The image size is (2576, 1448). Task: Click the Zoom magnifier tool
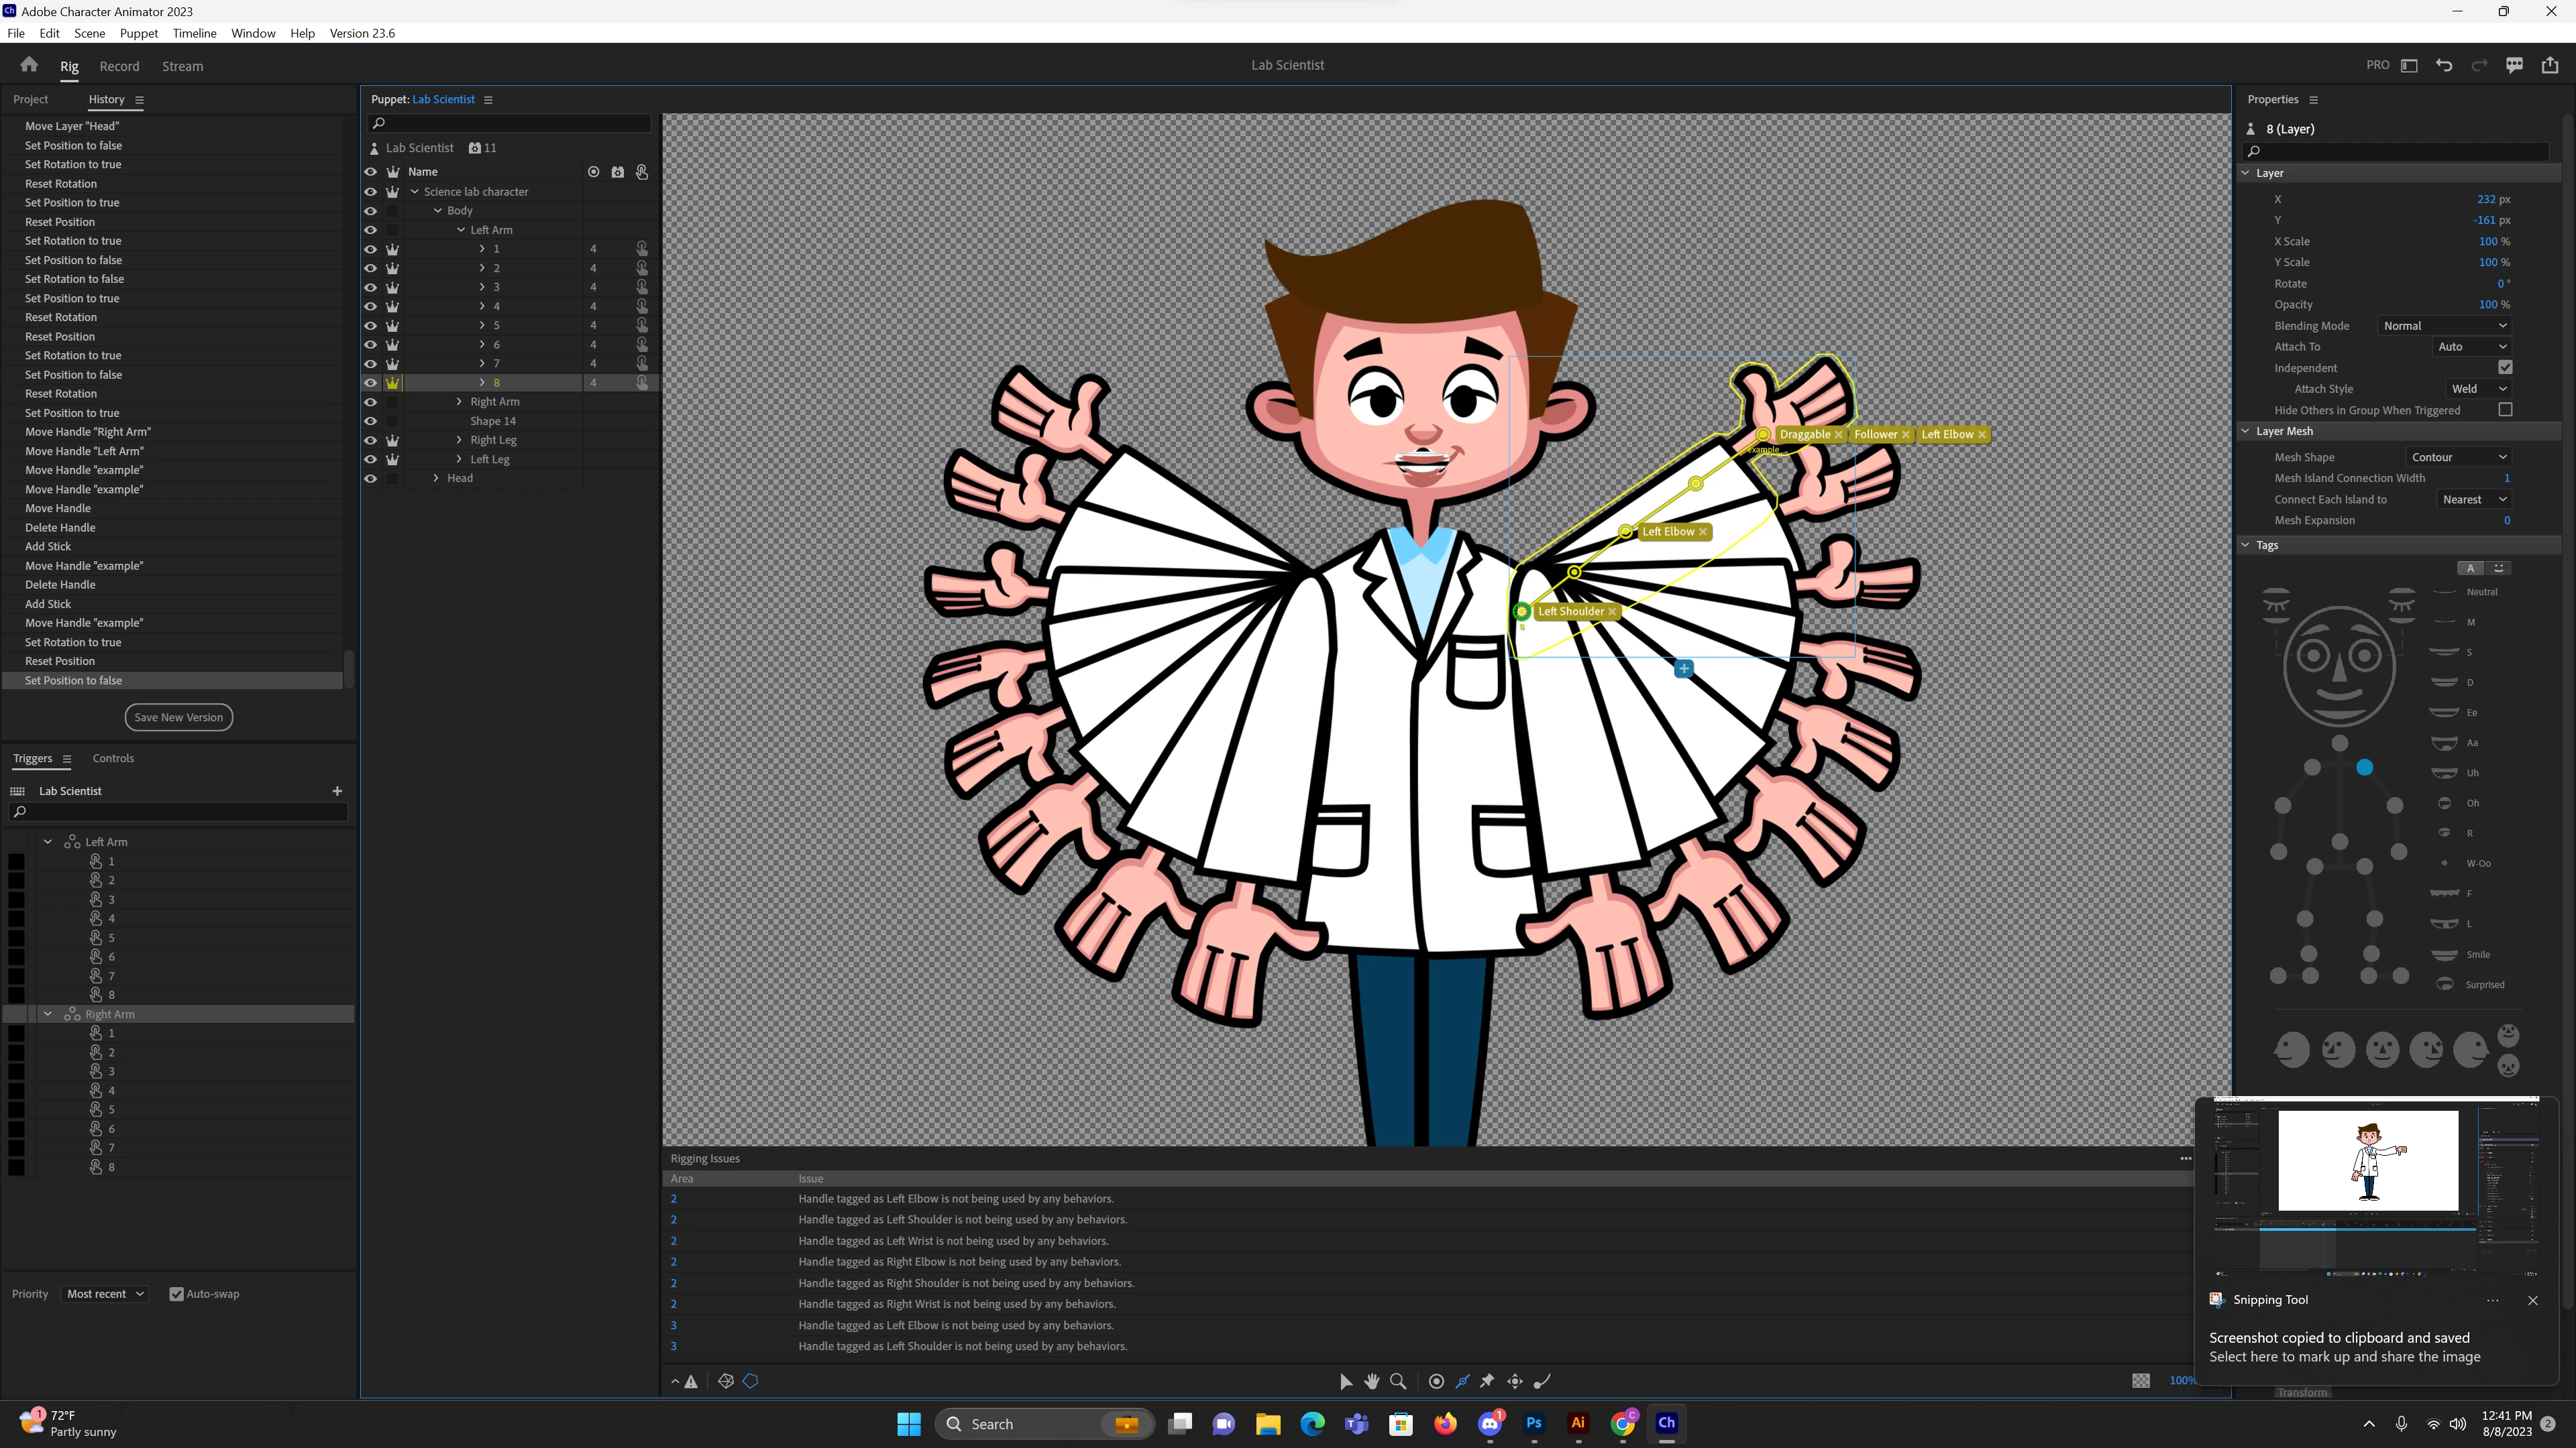point(1399,1381)
